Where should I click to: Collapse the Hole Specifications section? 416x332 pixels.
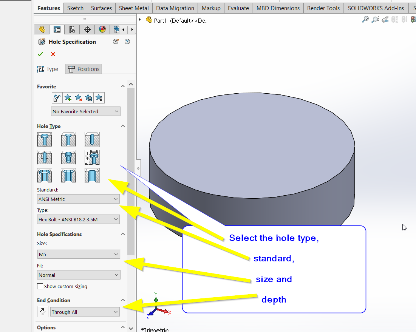click(122, 234)
